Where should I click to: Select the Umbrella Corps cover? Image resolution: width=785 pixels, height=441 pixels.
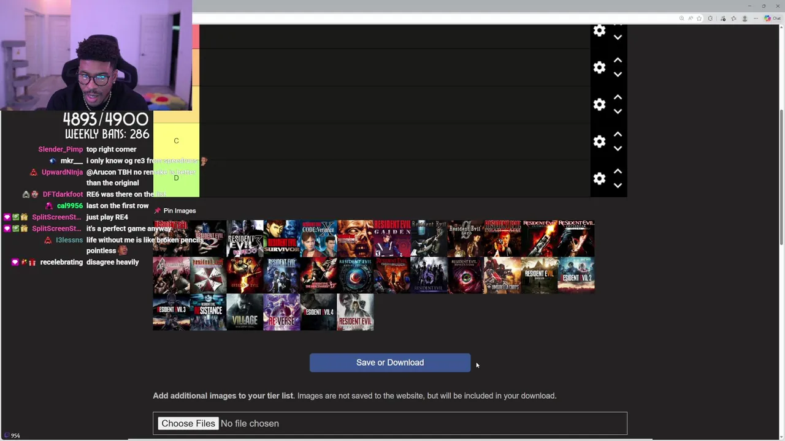(x=502, y=275)
